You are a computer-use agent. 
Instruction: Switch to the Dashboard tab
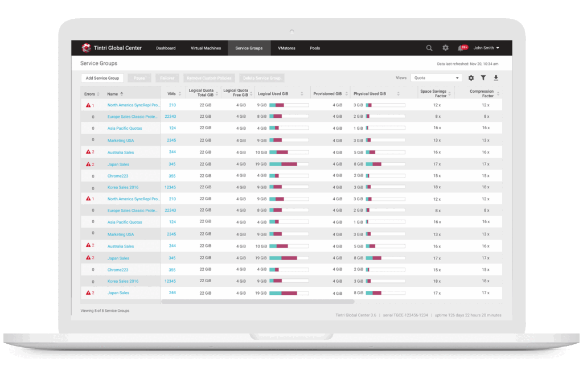pos(166,48)
